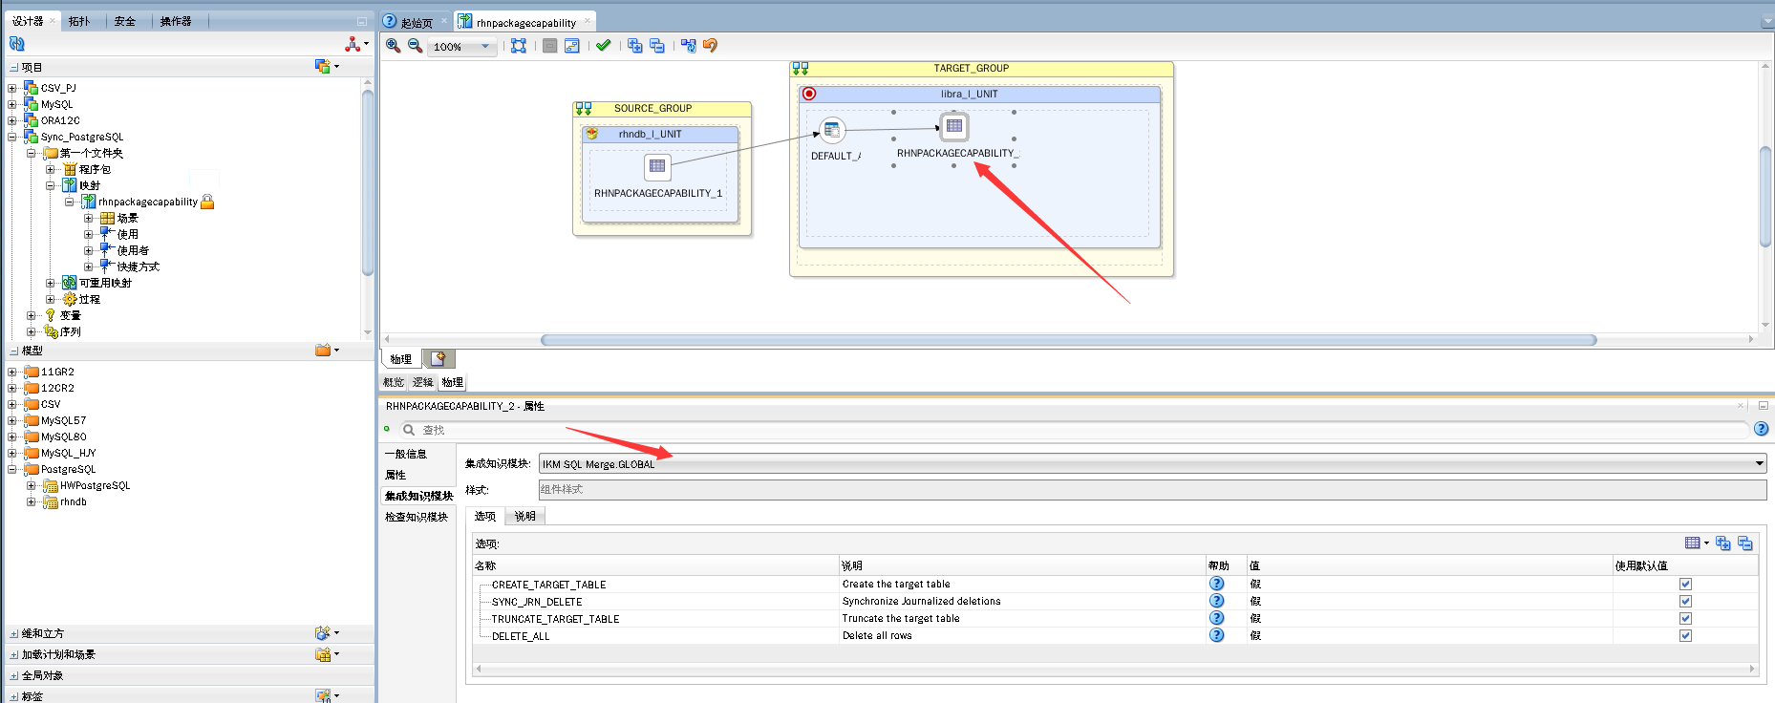1775x703 pixels.
Task: Click the collapse all options icon
Action: 1745,543
